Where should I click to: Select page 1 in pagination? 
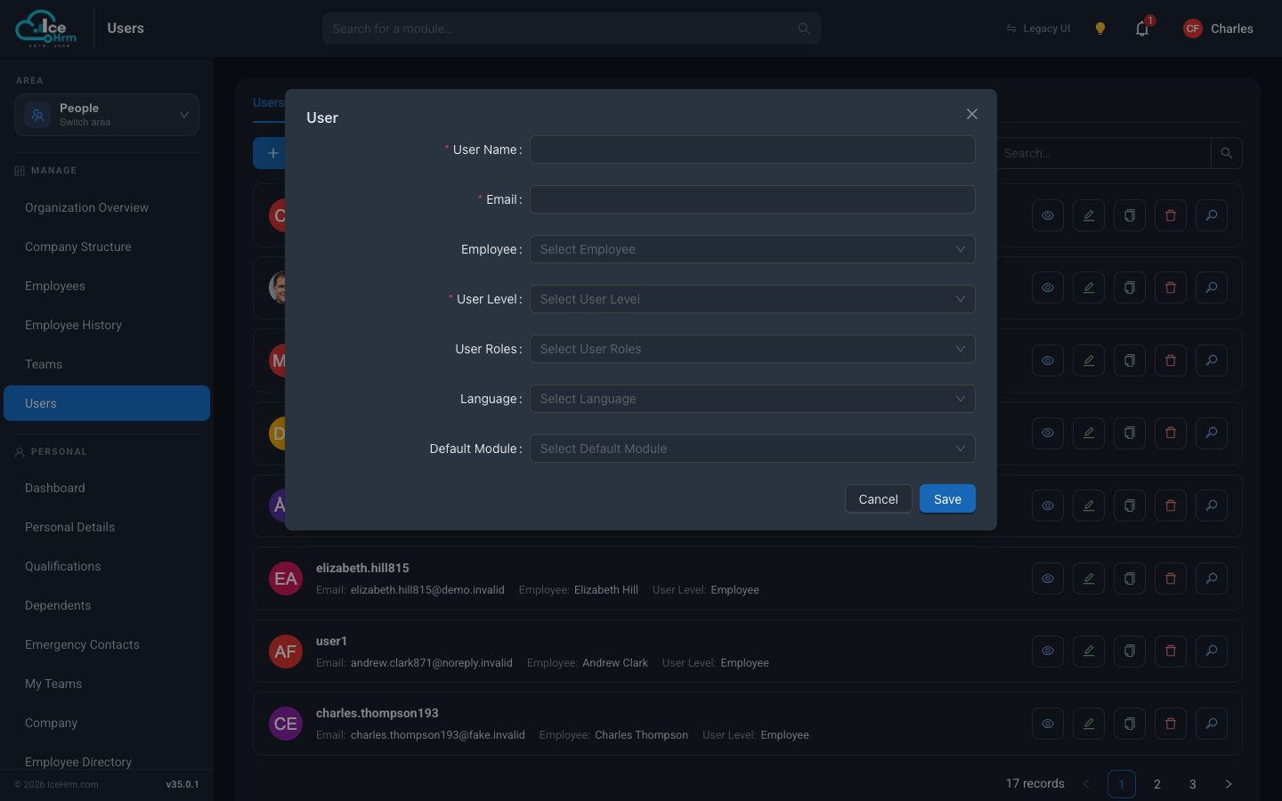(x=1122, y=784)
